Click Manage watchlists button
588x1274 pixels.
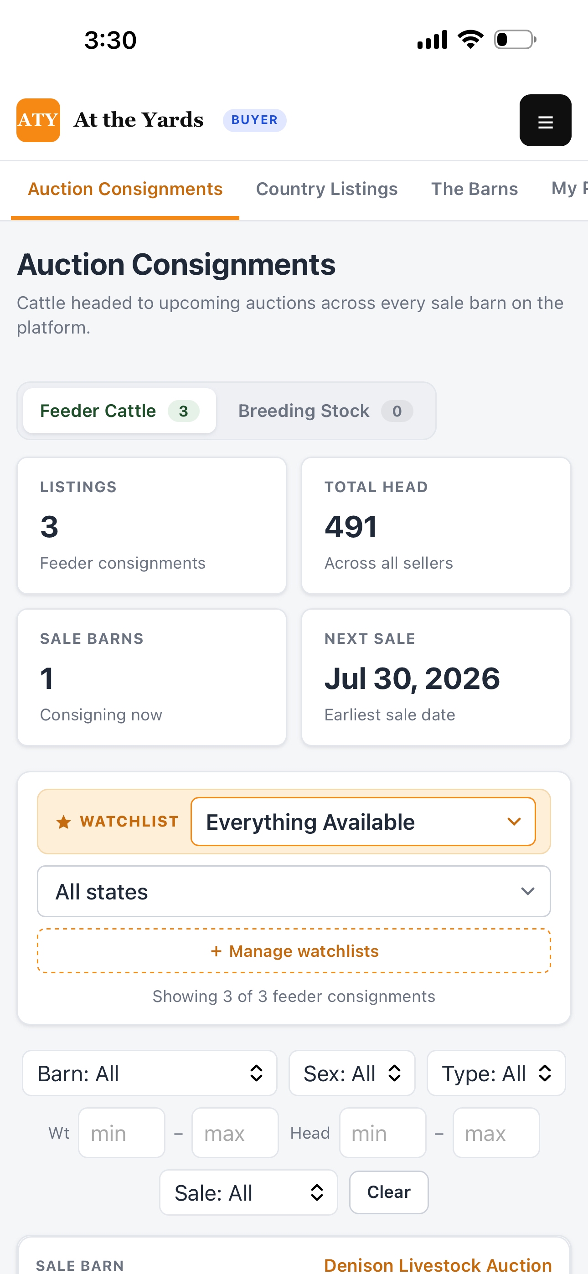[x=294, y=950]
